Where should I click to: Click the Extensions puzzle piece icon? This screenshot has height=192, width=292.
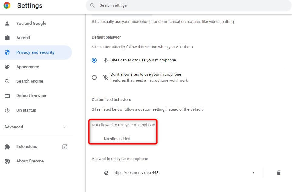7,147
